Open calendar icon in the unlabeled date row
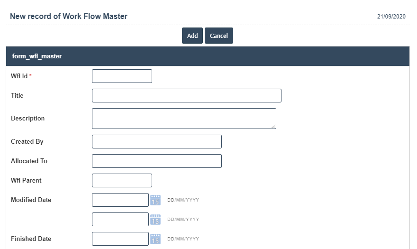This screenshot has width=417, height=249. point(155,220)
